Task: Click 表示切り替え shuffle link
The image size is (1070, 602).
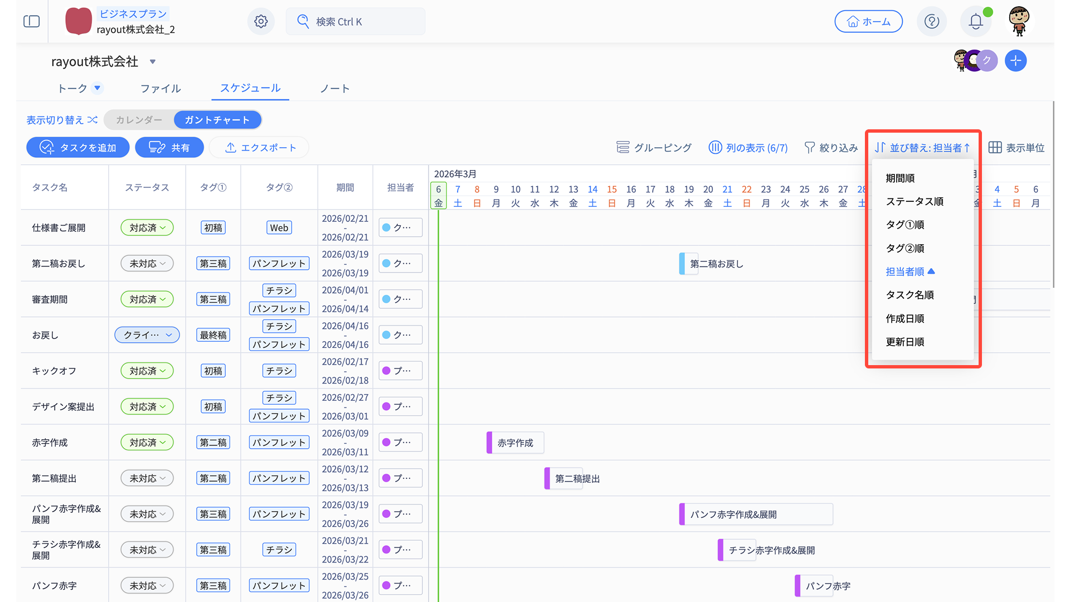Action: [x=62, y=120]
